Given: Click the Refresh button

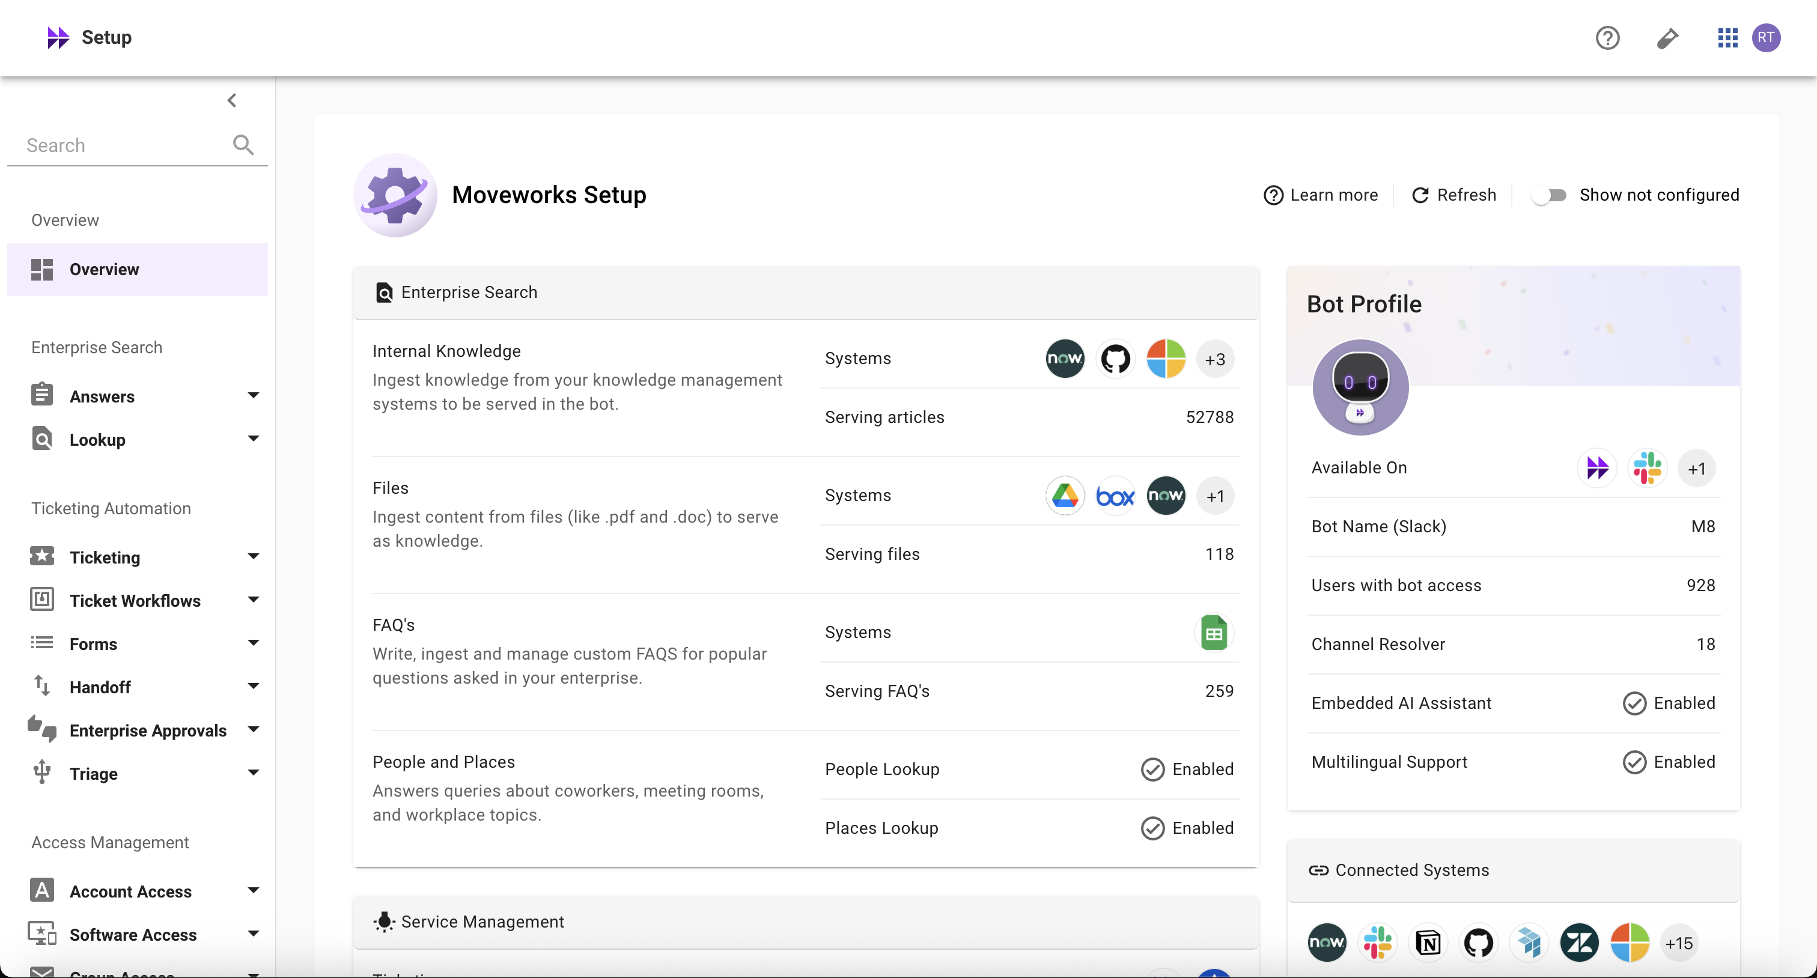Looking at the screenshot, I should pos(1453,195).
